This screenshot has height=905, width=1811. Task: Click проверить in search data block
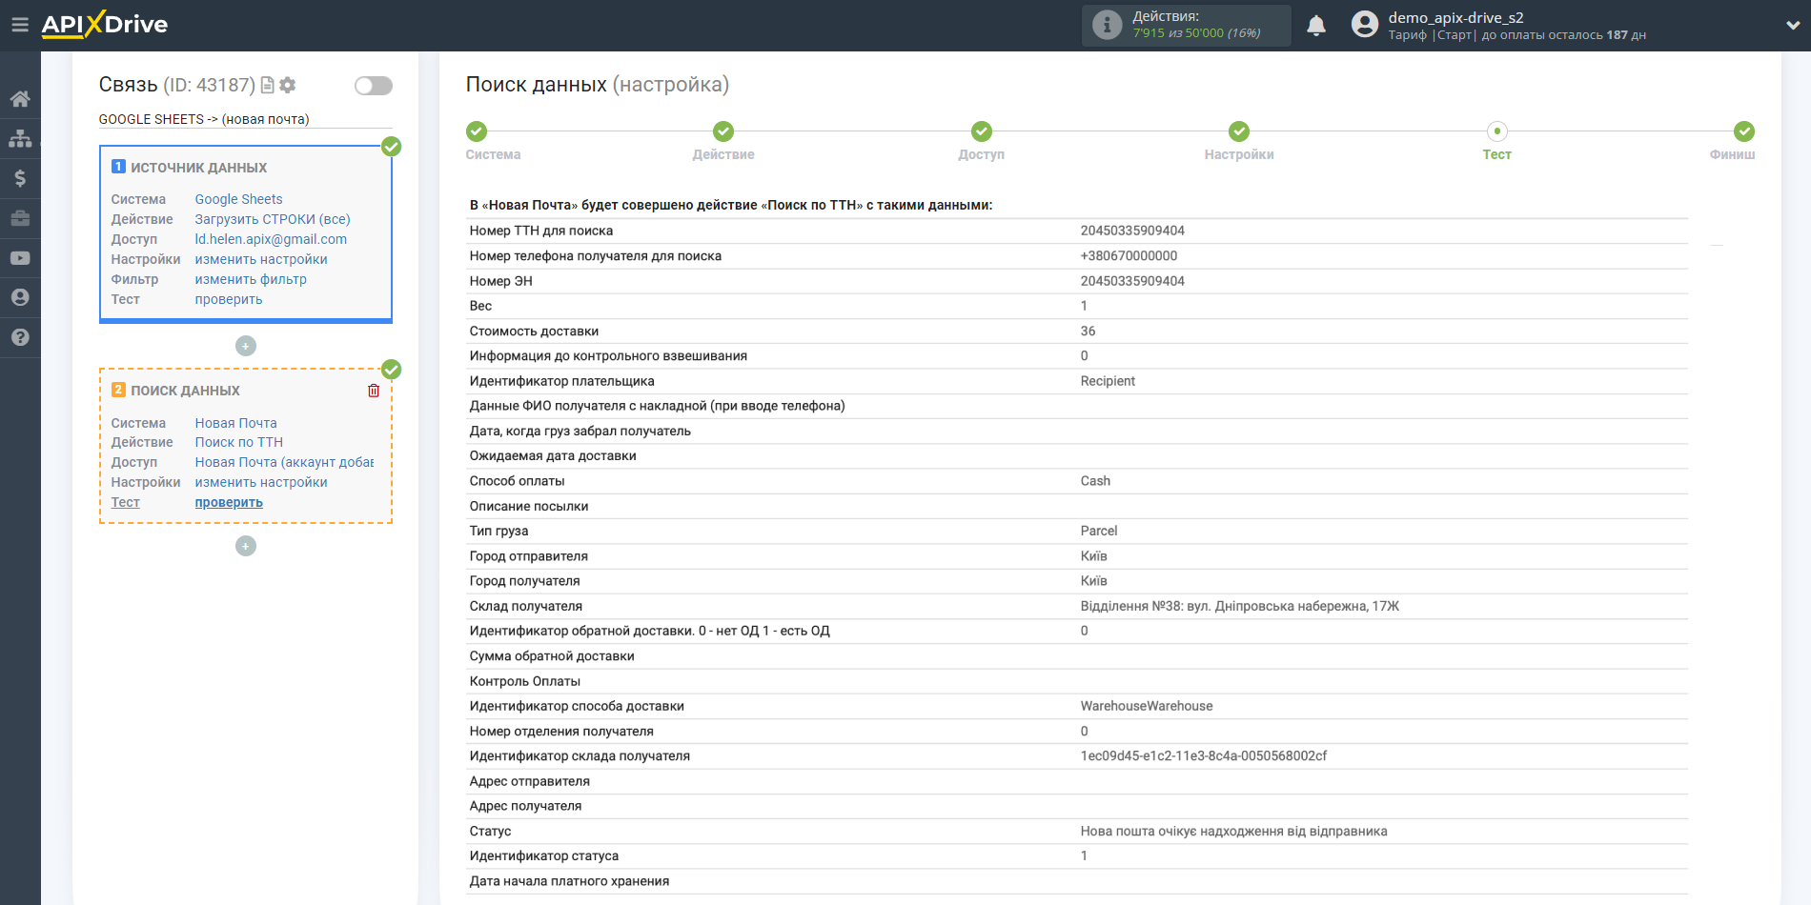[229, 502]
